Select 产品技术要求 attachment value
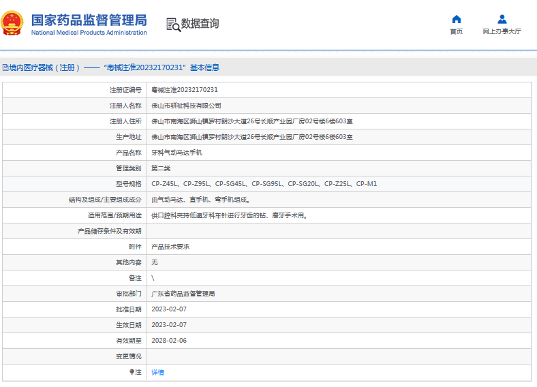Image resolution: width=537 pixels, height=387 pixels. (170, 247)
